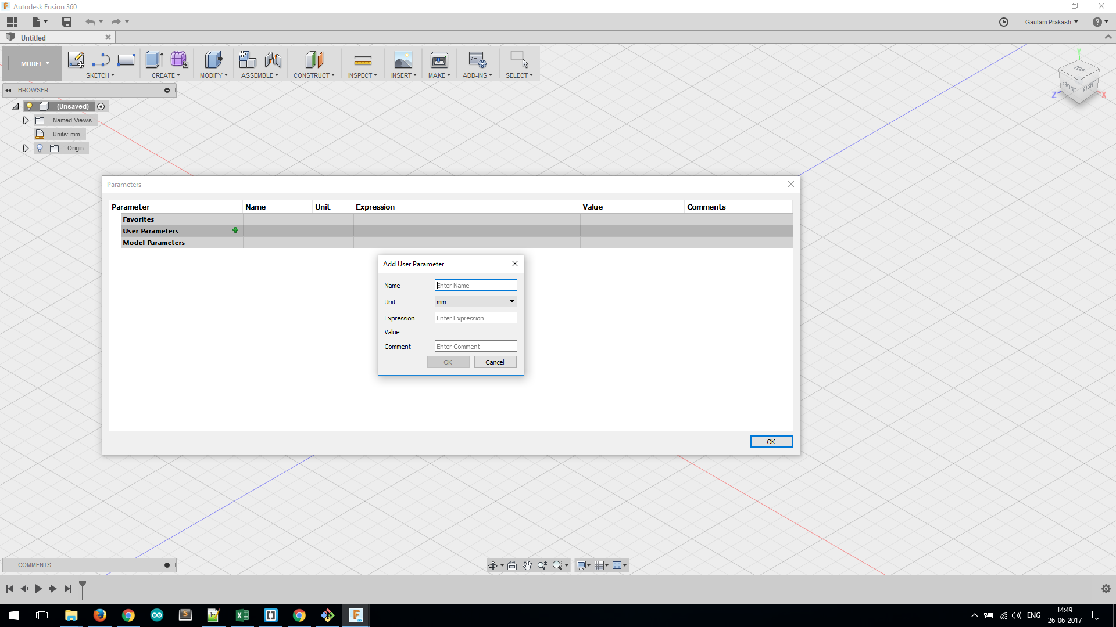
Task: Expand the COMMENTS panel
Action: (167, 565)
